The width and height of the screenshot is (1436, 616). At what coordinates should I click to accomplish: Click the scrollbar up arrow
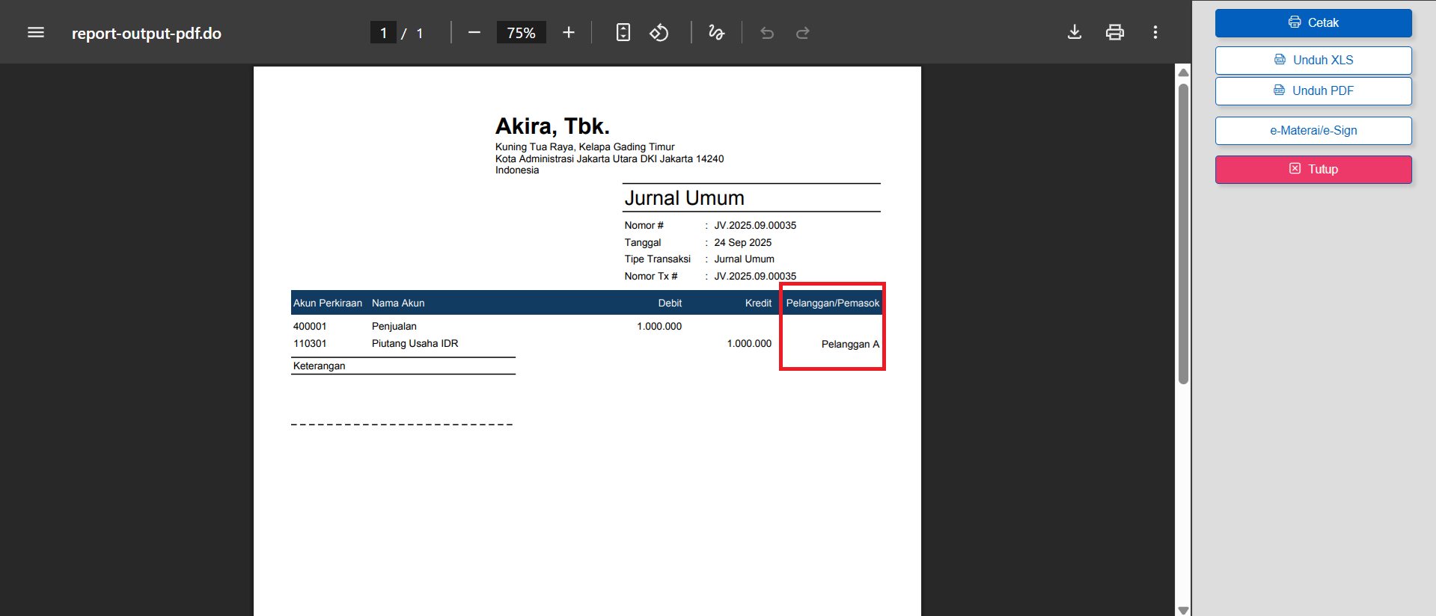1183,73
